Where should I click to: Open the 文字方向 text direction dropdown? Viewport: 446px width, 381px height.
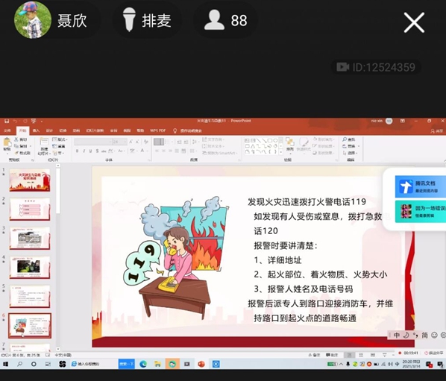pyautogui.click(x=213, y=139)
